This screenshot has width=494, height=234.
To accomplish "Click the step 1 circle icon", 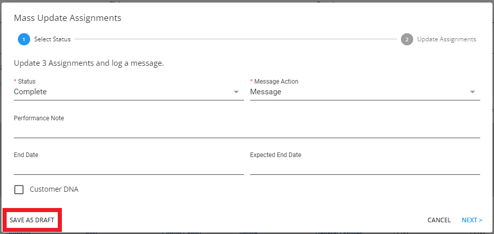I will [x=24, y=39].
